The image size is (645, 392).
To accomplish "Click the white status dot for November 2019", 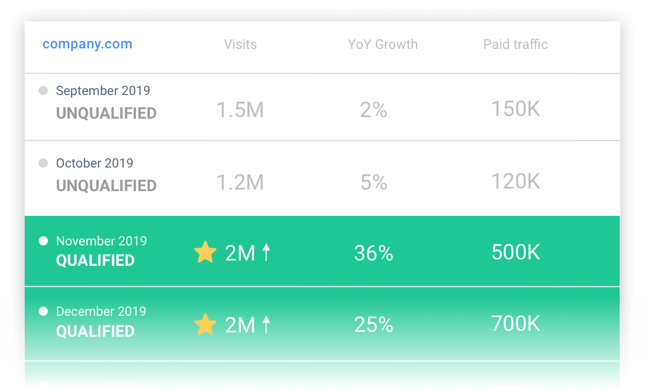I will coord(43,241).
